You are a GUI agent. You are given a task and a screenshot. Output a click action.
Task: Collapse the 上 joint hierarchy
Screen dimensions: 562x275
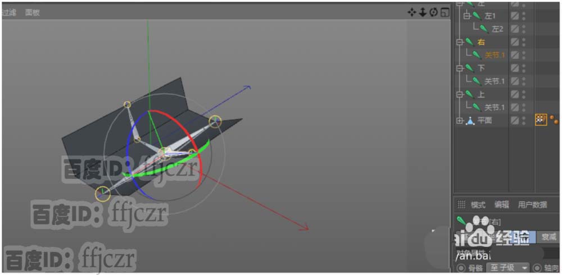pos(460,94)
